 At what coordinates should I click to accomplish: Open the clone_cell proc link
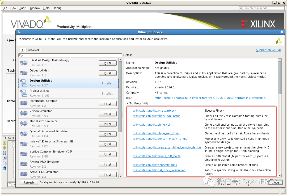tap(152, 125)
